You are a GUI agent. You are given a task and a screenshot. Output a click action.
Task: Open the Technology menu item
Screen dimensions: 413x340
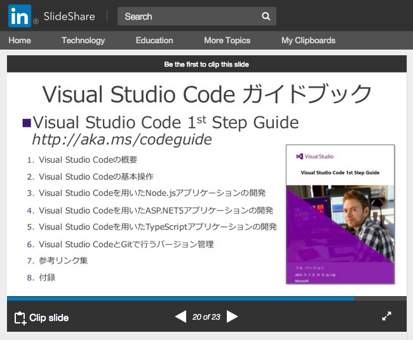point(83,40)
